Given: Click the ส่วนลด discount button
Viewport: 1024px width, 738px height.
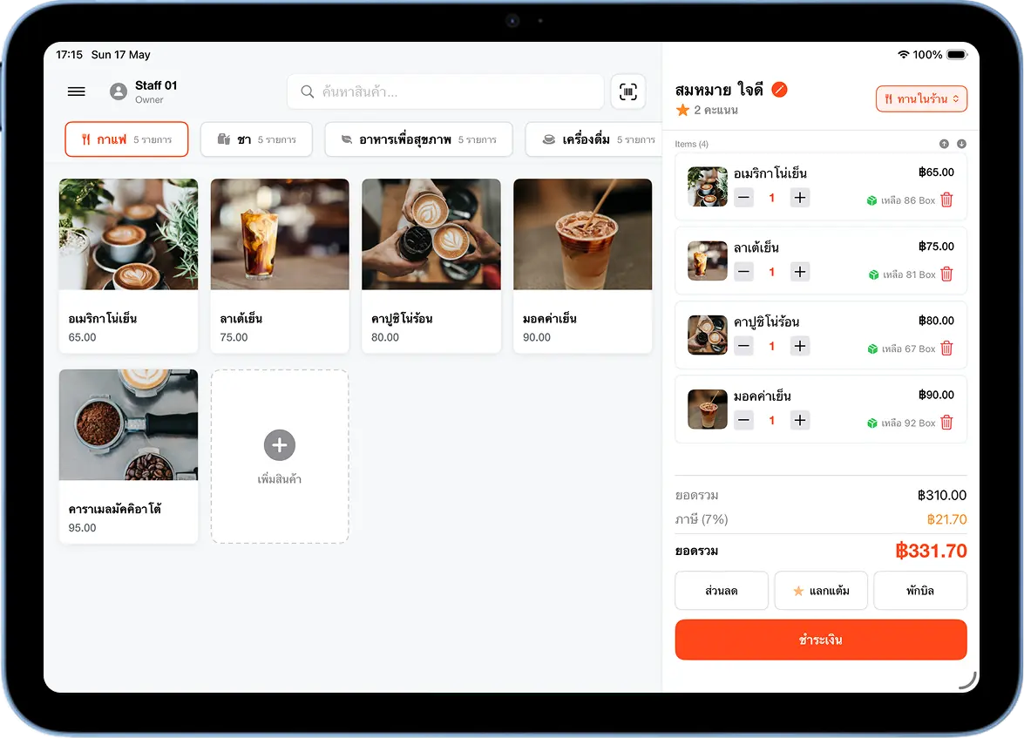Looking at the screenshot, I should (722, 591).
